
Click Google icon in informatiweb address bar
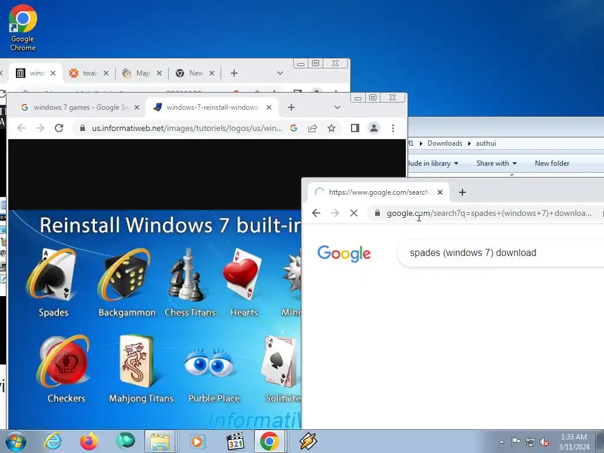294,128
